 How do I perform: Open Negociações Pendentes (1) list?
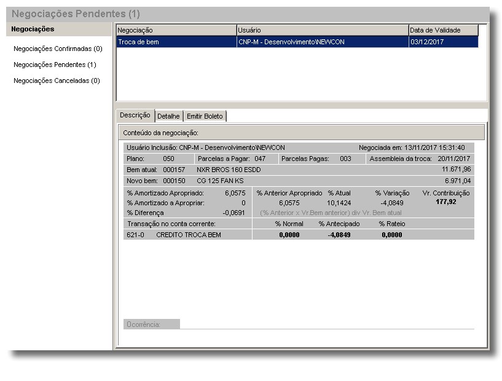55,65
